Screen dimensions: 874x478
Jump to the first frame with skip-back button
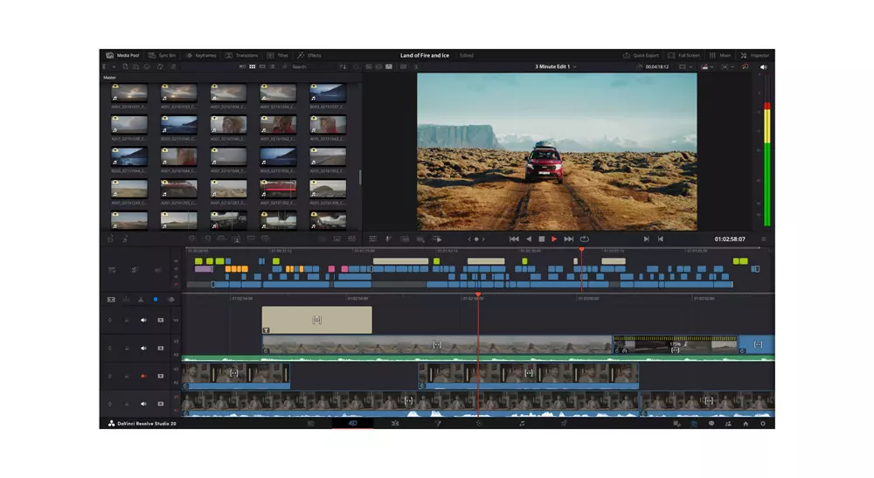(x=514, y=239)
